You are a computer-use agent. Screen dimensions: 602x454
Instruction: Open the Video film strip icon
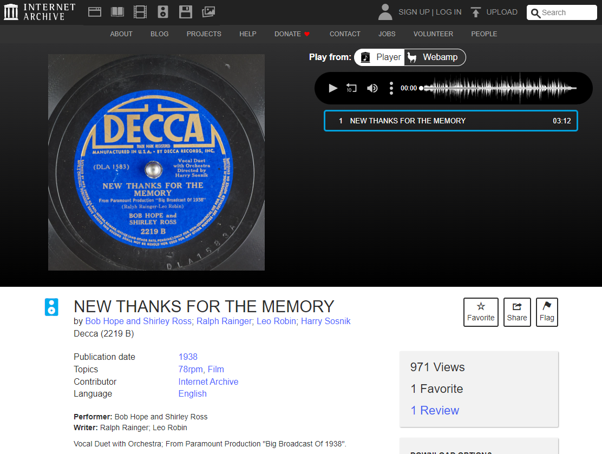tap(140, 11)
